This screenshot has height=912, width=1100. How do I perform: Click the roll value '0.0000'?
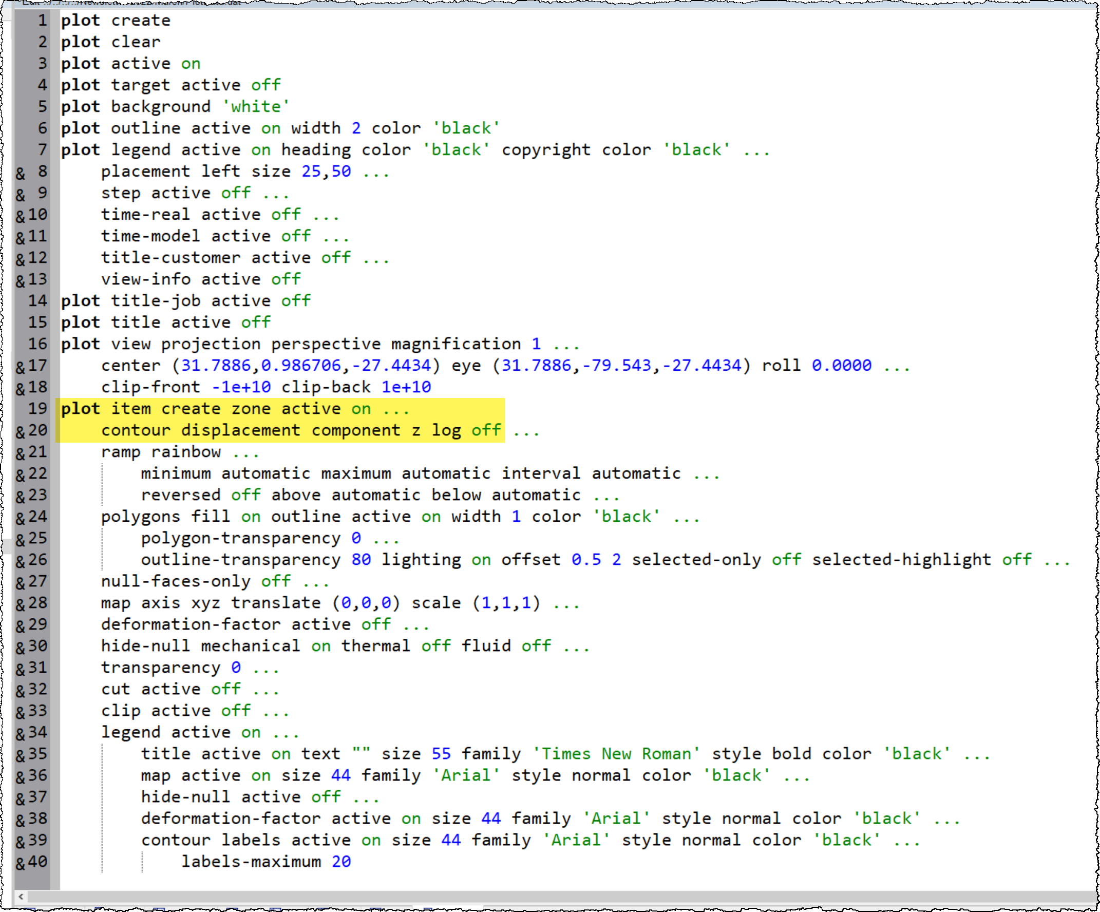842,365
